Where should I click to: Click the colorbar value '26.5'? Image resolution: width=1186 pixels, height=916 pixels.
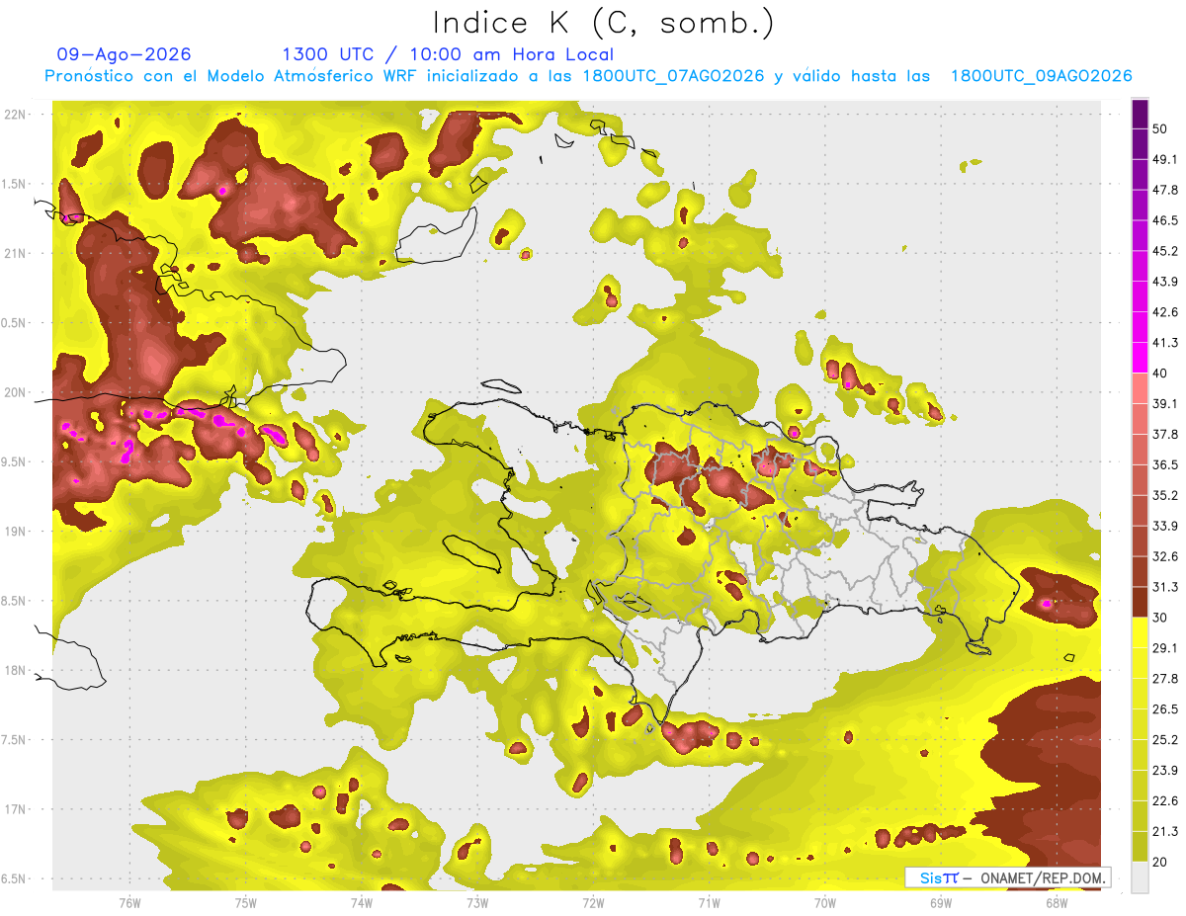pos(1165,708)
